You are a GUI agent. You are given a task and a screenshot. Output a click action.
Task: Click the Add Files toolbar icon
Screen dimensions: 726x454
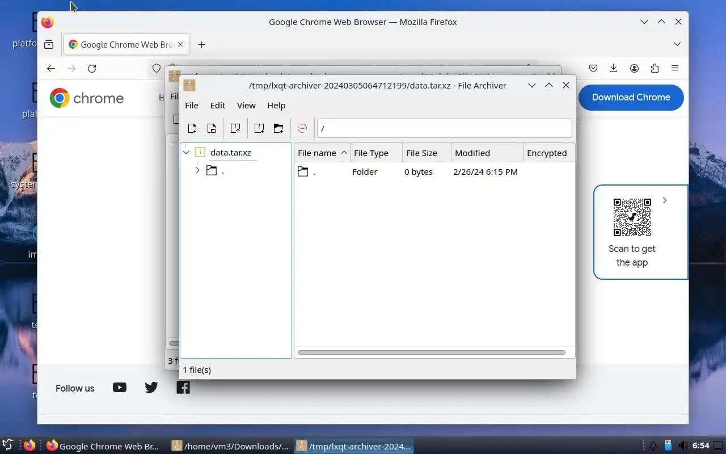coord(259,128)
